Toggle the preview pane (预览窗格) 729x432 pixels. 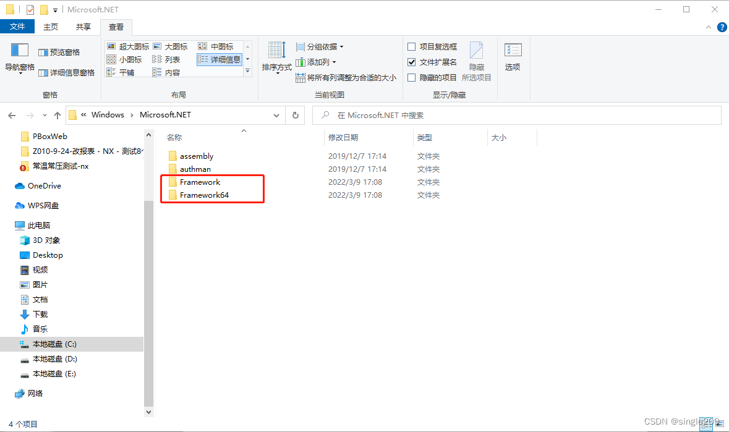click(x=59, y=53)
